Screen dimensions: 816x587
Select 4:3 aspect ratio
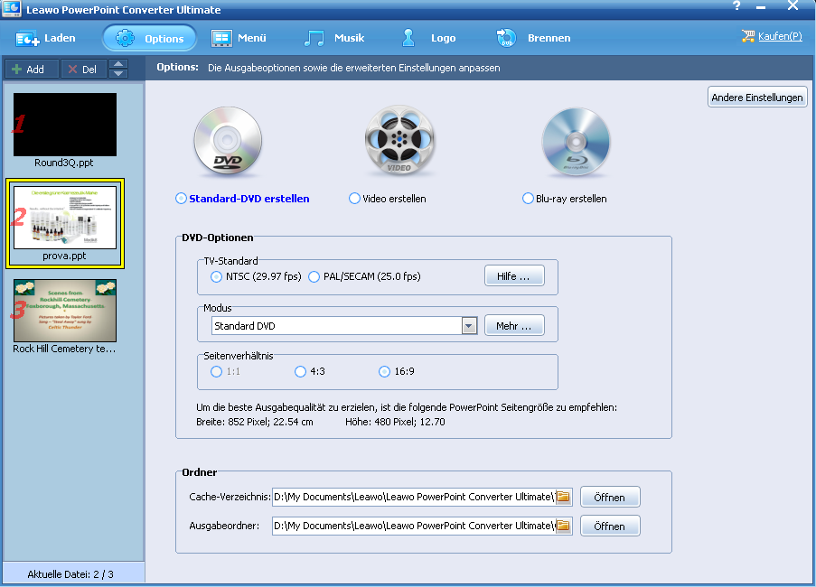pos(300,371)
